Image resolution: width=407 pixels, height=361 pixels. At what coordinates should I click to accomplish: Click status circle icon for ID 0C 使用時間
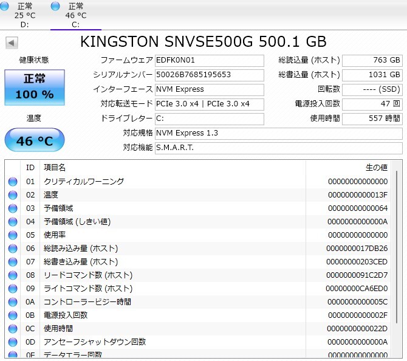13,329
